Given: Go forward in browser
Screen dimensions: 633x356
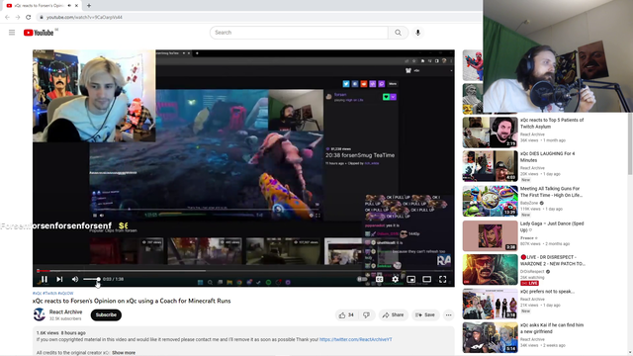Looking at the screenshot, I should (18, 17).
